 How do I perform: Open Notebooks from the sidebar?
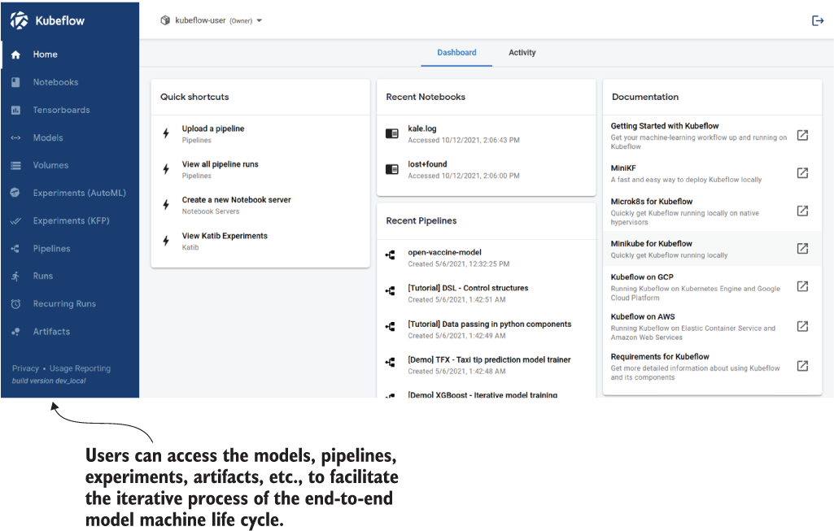point(70,82)
